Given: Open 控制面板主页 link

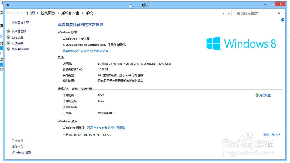Looking at the screenshot, I should (x=20, y=23).
